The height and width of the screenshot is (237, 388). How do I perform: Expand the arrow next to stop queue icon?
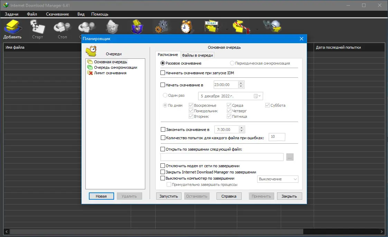(257, 29)
